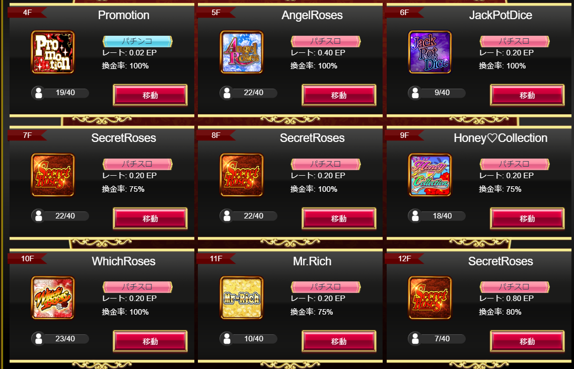Click the SecretRoses icon on 12F
This screenshot has width=574, height=369.
tap(430, 298)
